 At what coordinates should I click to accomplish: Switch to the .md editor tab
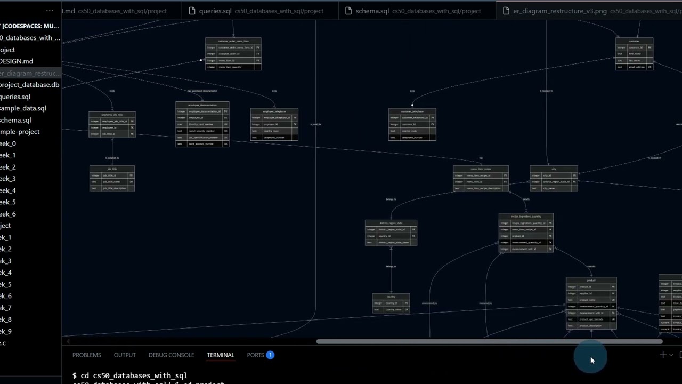click(x=121, y=11)
